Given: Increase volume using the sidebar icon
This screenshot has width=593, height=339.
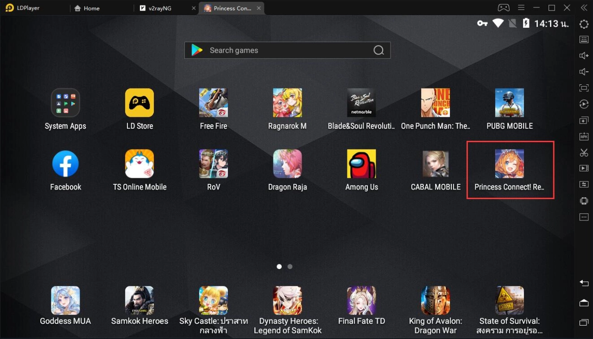Looking at the screenshot, I should pos(584,55).
